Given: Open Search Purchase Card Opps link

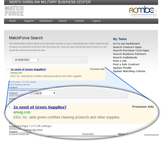Looking at the screenshot, I should pos(131,50).
